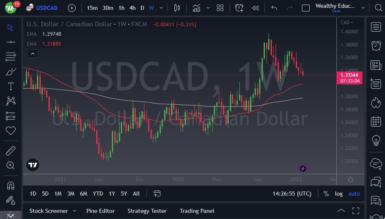The height and width of the screenshot is (219, 385).
Task: Create an alert with the clock-plus icon
Action: 239,8
